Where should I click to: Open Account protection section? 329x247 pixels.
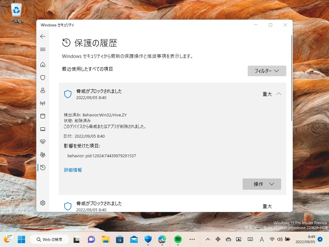(x=43, y=90)
